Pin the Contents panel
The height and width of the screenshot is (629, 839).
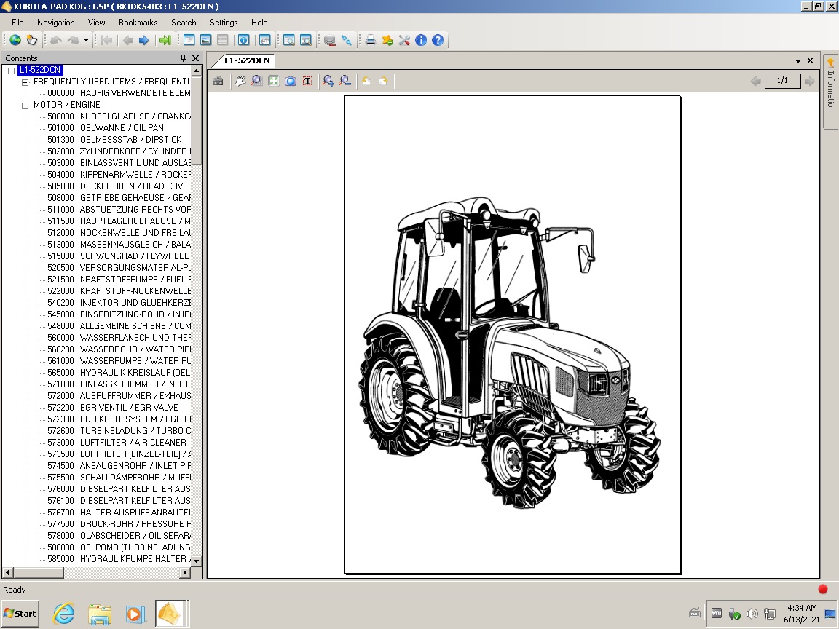tap(183, 58)
